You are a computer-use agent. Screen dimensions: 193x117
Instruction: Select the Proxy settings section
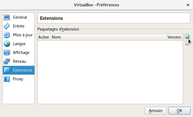[19, 79]
